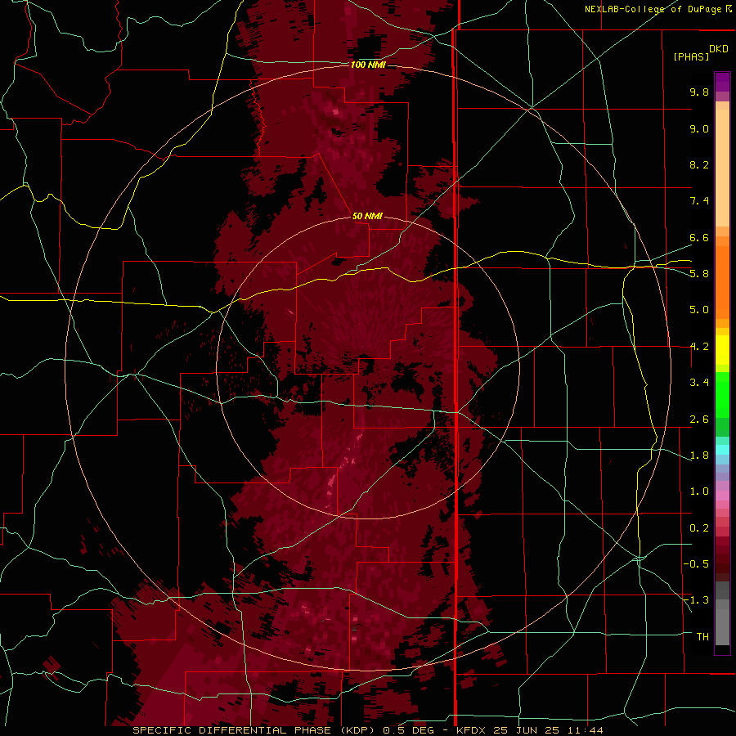
Task: Click the 25 JUN 25 date in caption
Action: click(526, 730)
